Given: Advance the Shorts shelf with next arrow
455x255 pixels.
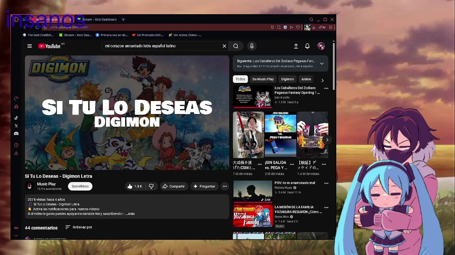Looking at the screenshot, I should (x=327, y=140).
